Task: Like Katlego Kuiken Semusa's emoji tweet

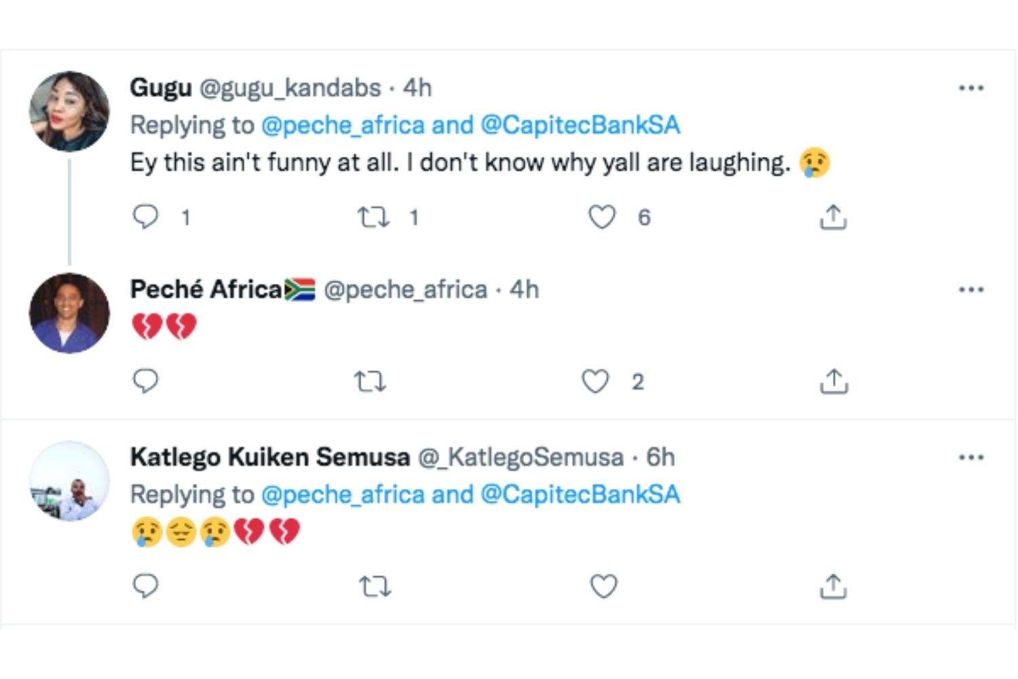Action: click(x=603, y=586)
